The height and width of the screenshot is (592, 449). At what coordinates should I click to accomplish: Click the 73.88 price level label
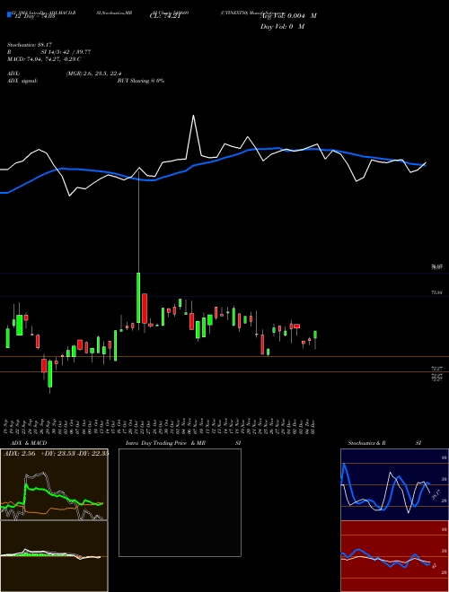point(437,292)
